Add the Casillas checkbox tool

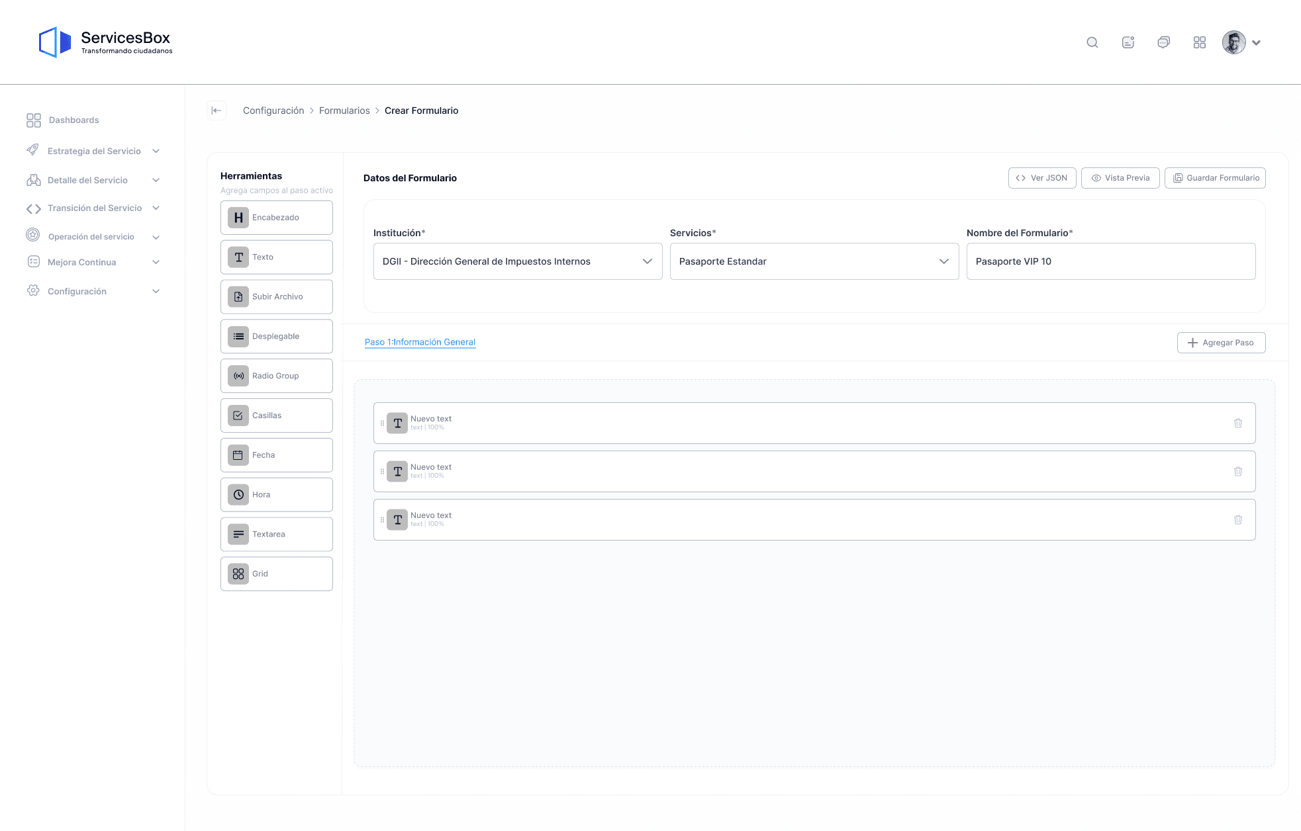point(276,416)
